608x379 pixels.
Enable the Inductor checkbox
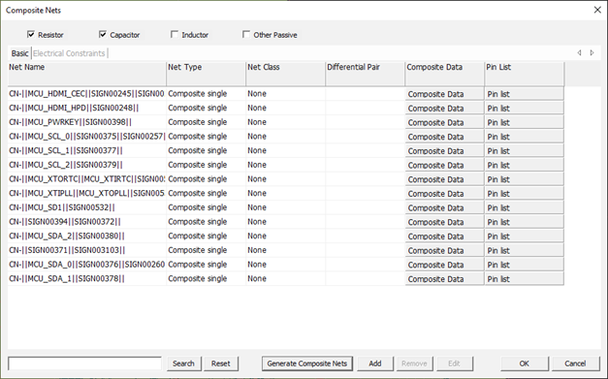[x=175, y=35]
